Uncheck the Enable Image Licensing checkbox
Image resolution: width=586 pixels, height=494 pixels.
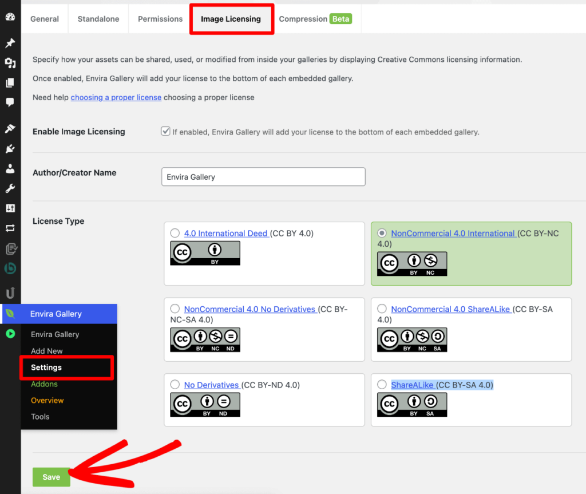click(x=165, y=131)
